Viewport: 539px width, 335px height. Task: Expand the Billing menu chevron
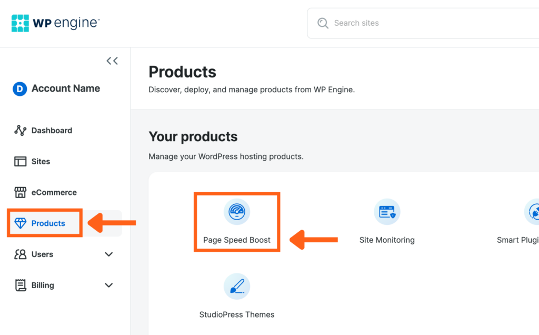[x=109, y=285]
